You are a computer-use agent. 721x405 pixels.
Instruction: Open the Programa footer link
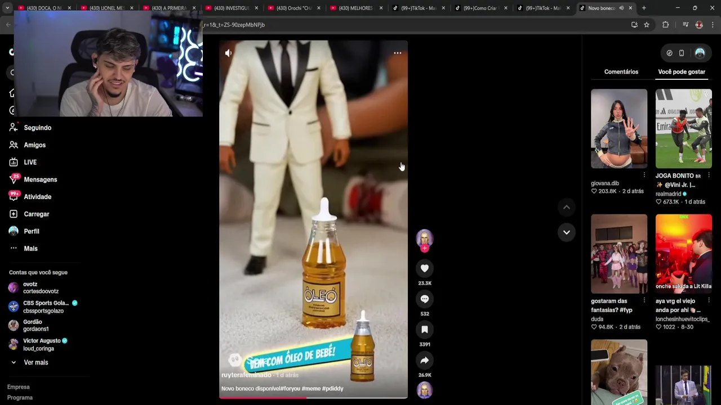pos(20,398)
